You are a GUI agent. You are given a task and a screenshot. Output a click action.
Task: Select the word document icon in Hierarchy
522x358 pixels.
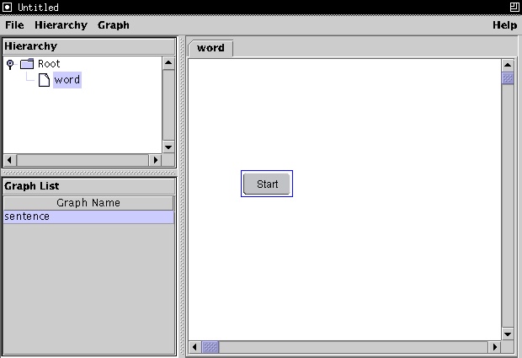[x=44, y=80]
